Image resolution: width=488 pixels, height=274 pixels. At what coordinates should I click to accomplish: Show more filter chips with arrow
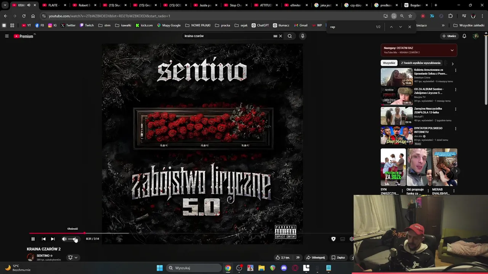453,64
